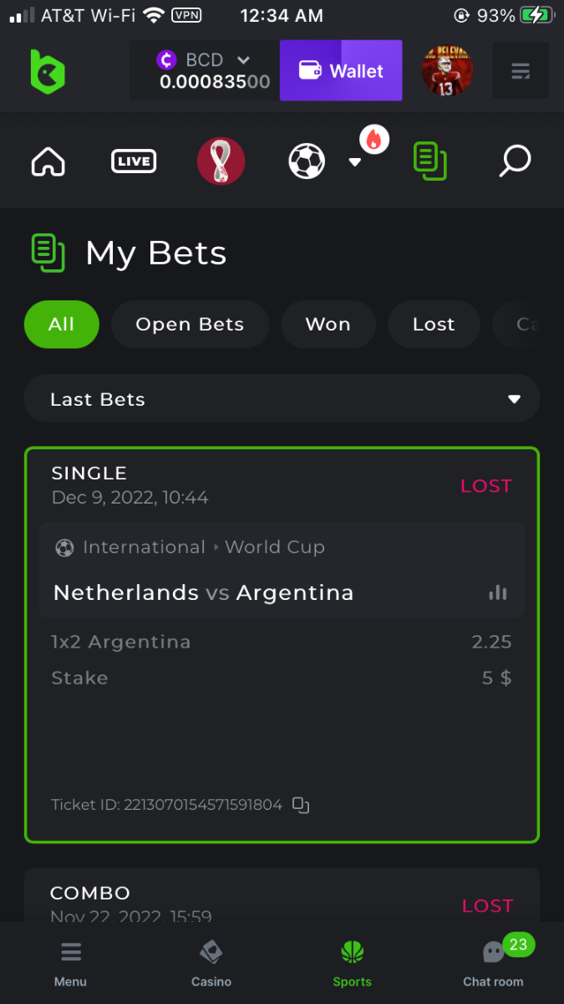
Task: Expand the sports selector arrow
Action: 354,162
